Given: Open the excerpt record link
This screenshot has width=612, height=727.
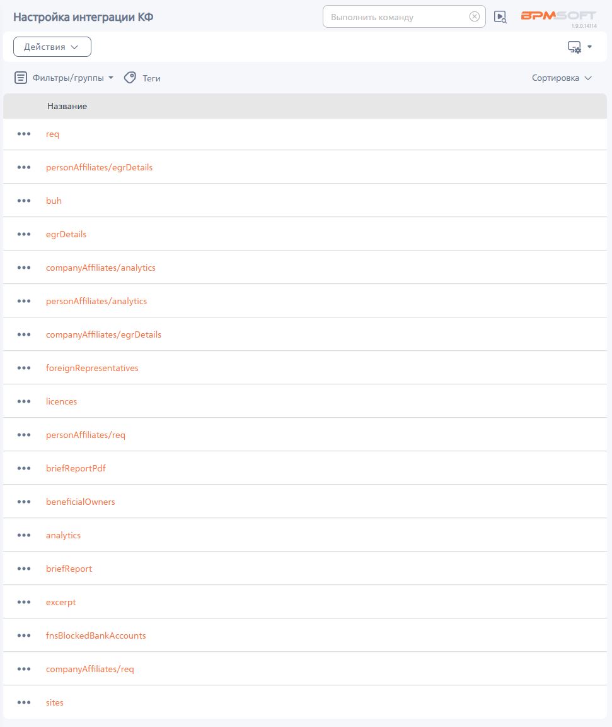Looking at the screenshot, I should point(61,602).
